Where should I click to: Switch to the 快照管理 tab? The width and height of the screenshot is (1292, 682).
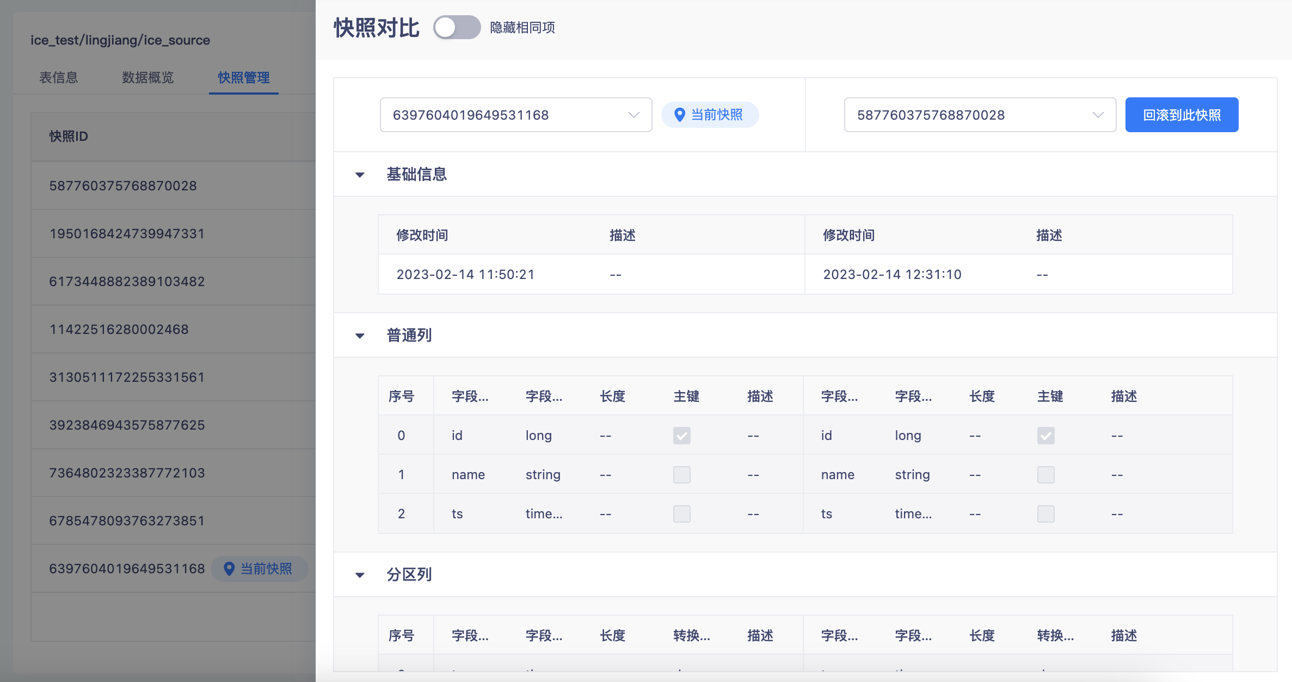point(243,77)
